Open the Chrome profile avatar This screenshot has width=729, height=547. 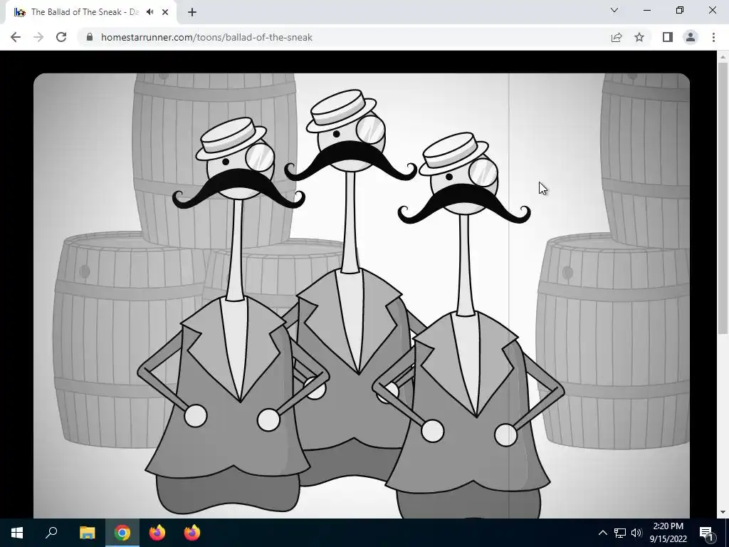pos(691,37)
